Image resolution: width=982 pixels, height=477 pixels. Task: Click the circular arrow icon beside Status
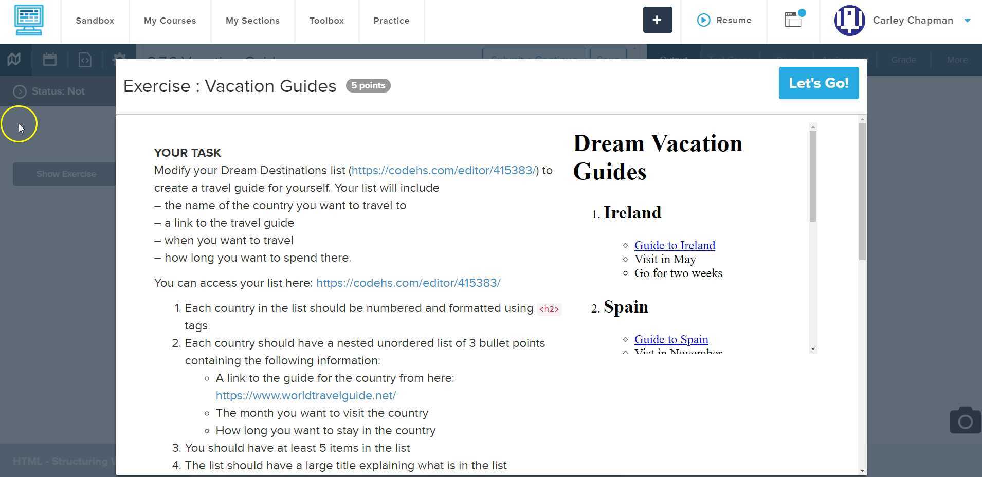point(20,91)
